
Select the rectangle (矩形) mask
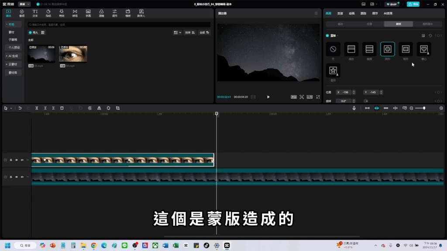click(x=406, y=49)
